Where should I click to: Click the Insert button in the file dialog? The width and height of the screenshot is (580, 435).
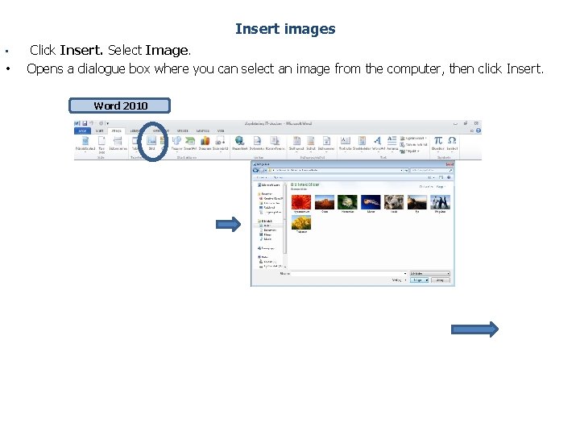click(x=417, y=280)
